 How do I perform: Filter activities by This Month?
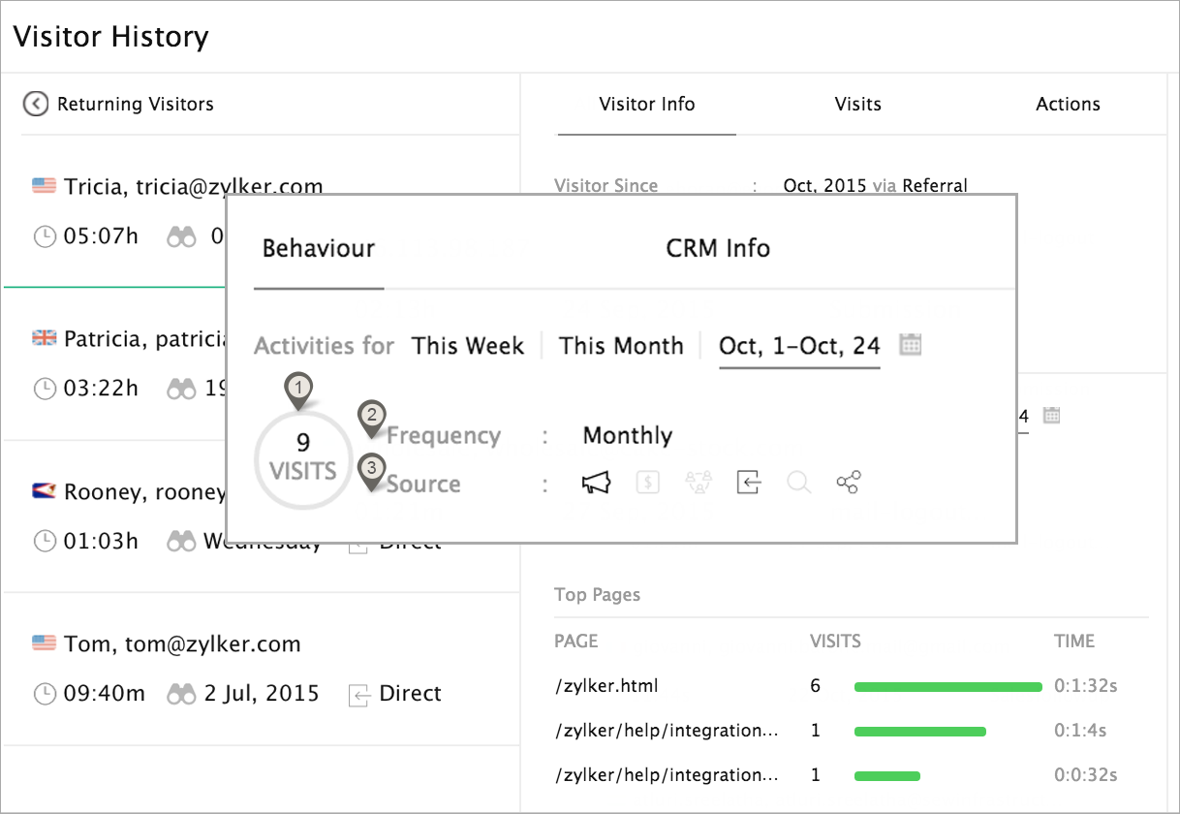621,346
